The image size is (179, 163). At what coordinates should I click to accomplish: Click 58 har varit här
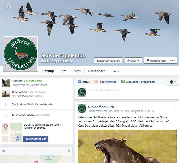pyautogui.click(x=20, y=92)
